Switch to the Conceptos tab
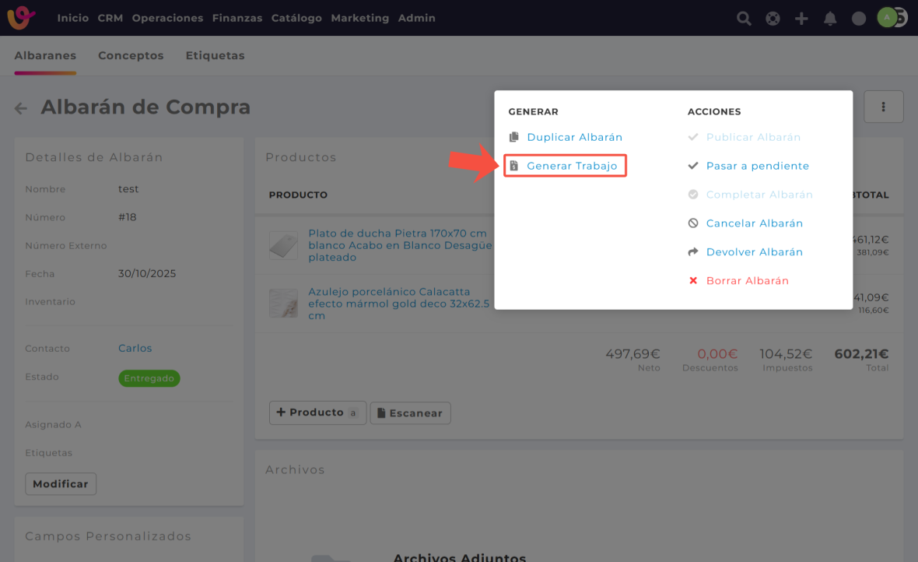 (131, 56)
